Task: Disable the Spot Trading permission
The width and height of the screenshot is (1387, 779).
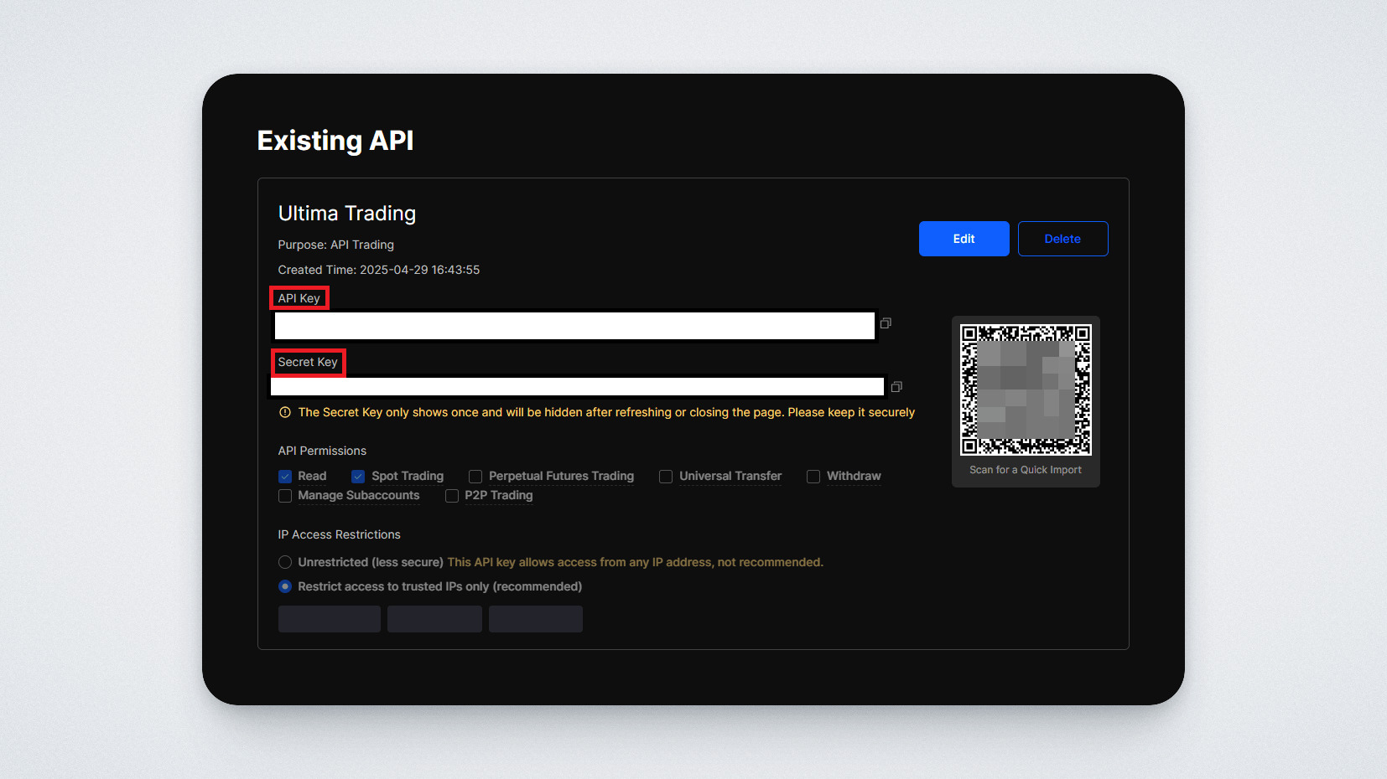Action: point(358,477)
